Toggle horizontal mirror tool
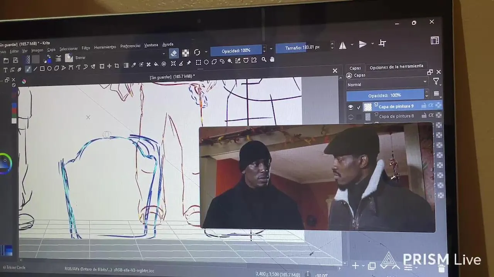 point(343,45)
